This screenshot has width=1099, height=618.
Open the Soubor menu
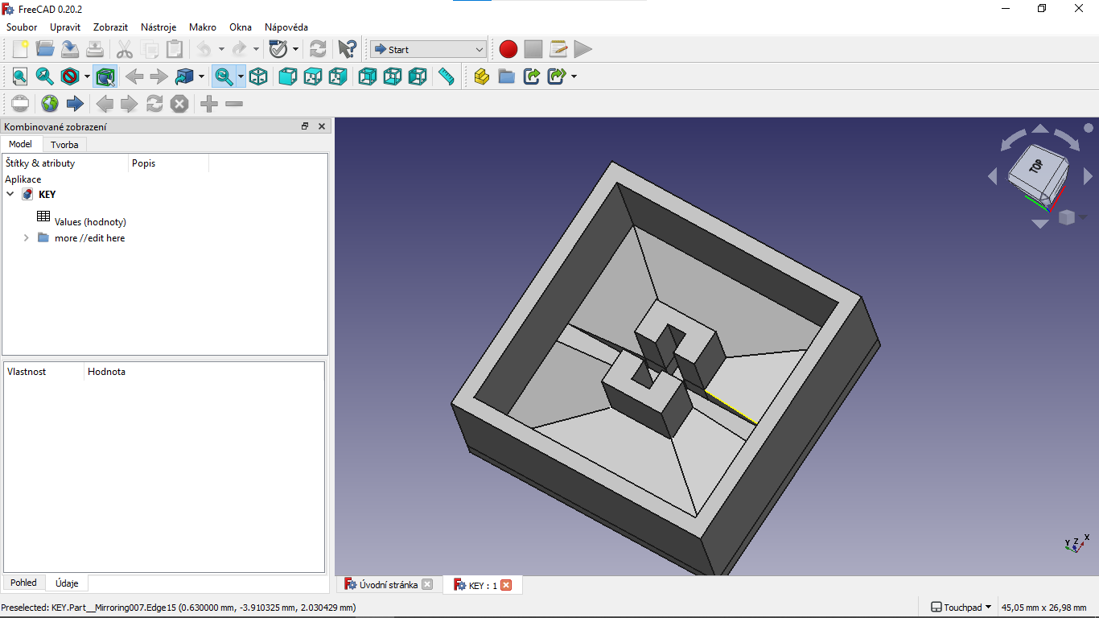click(x=22, y=27)
